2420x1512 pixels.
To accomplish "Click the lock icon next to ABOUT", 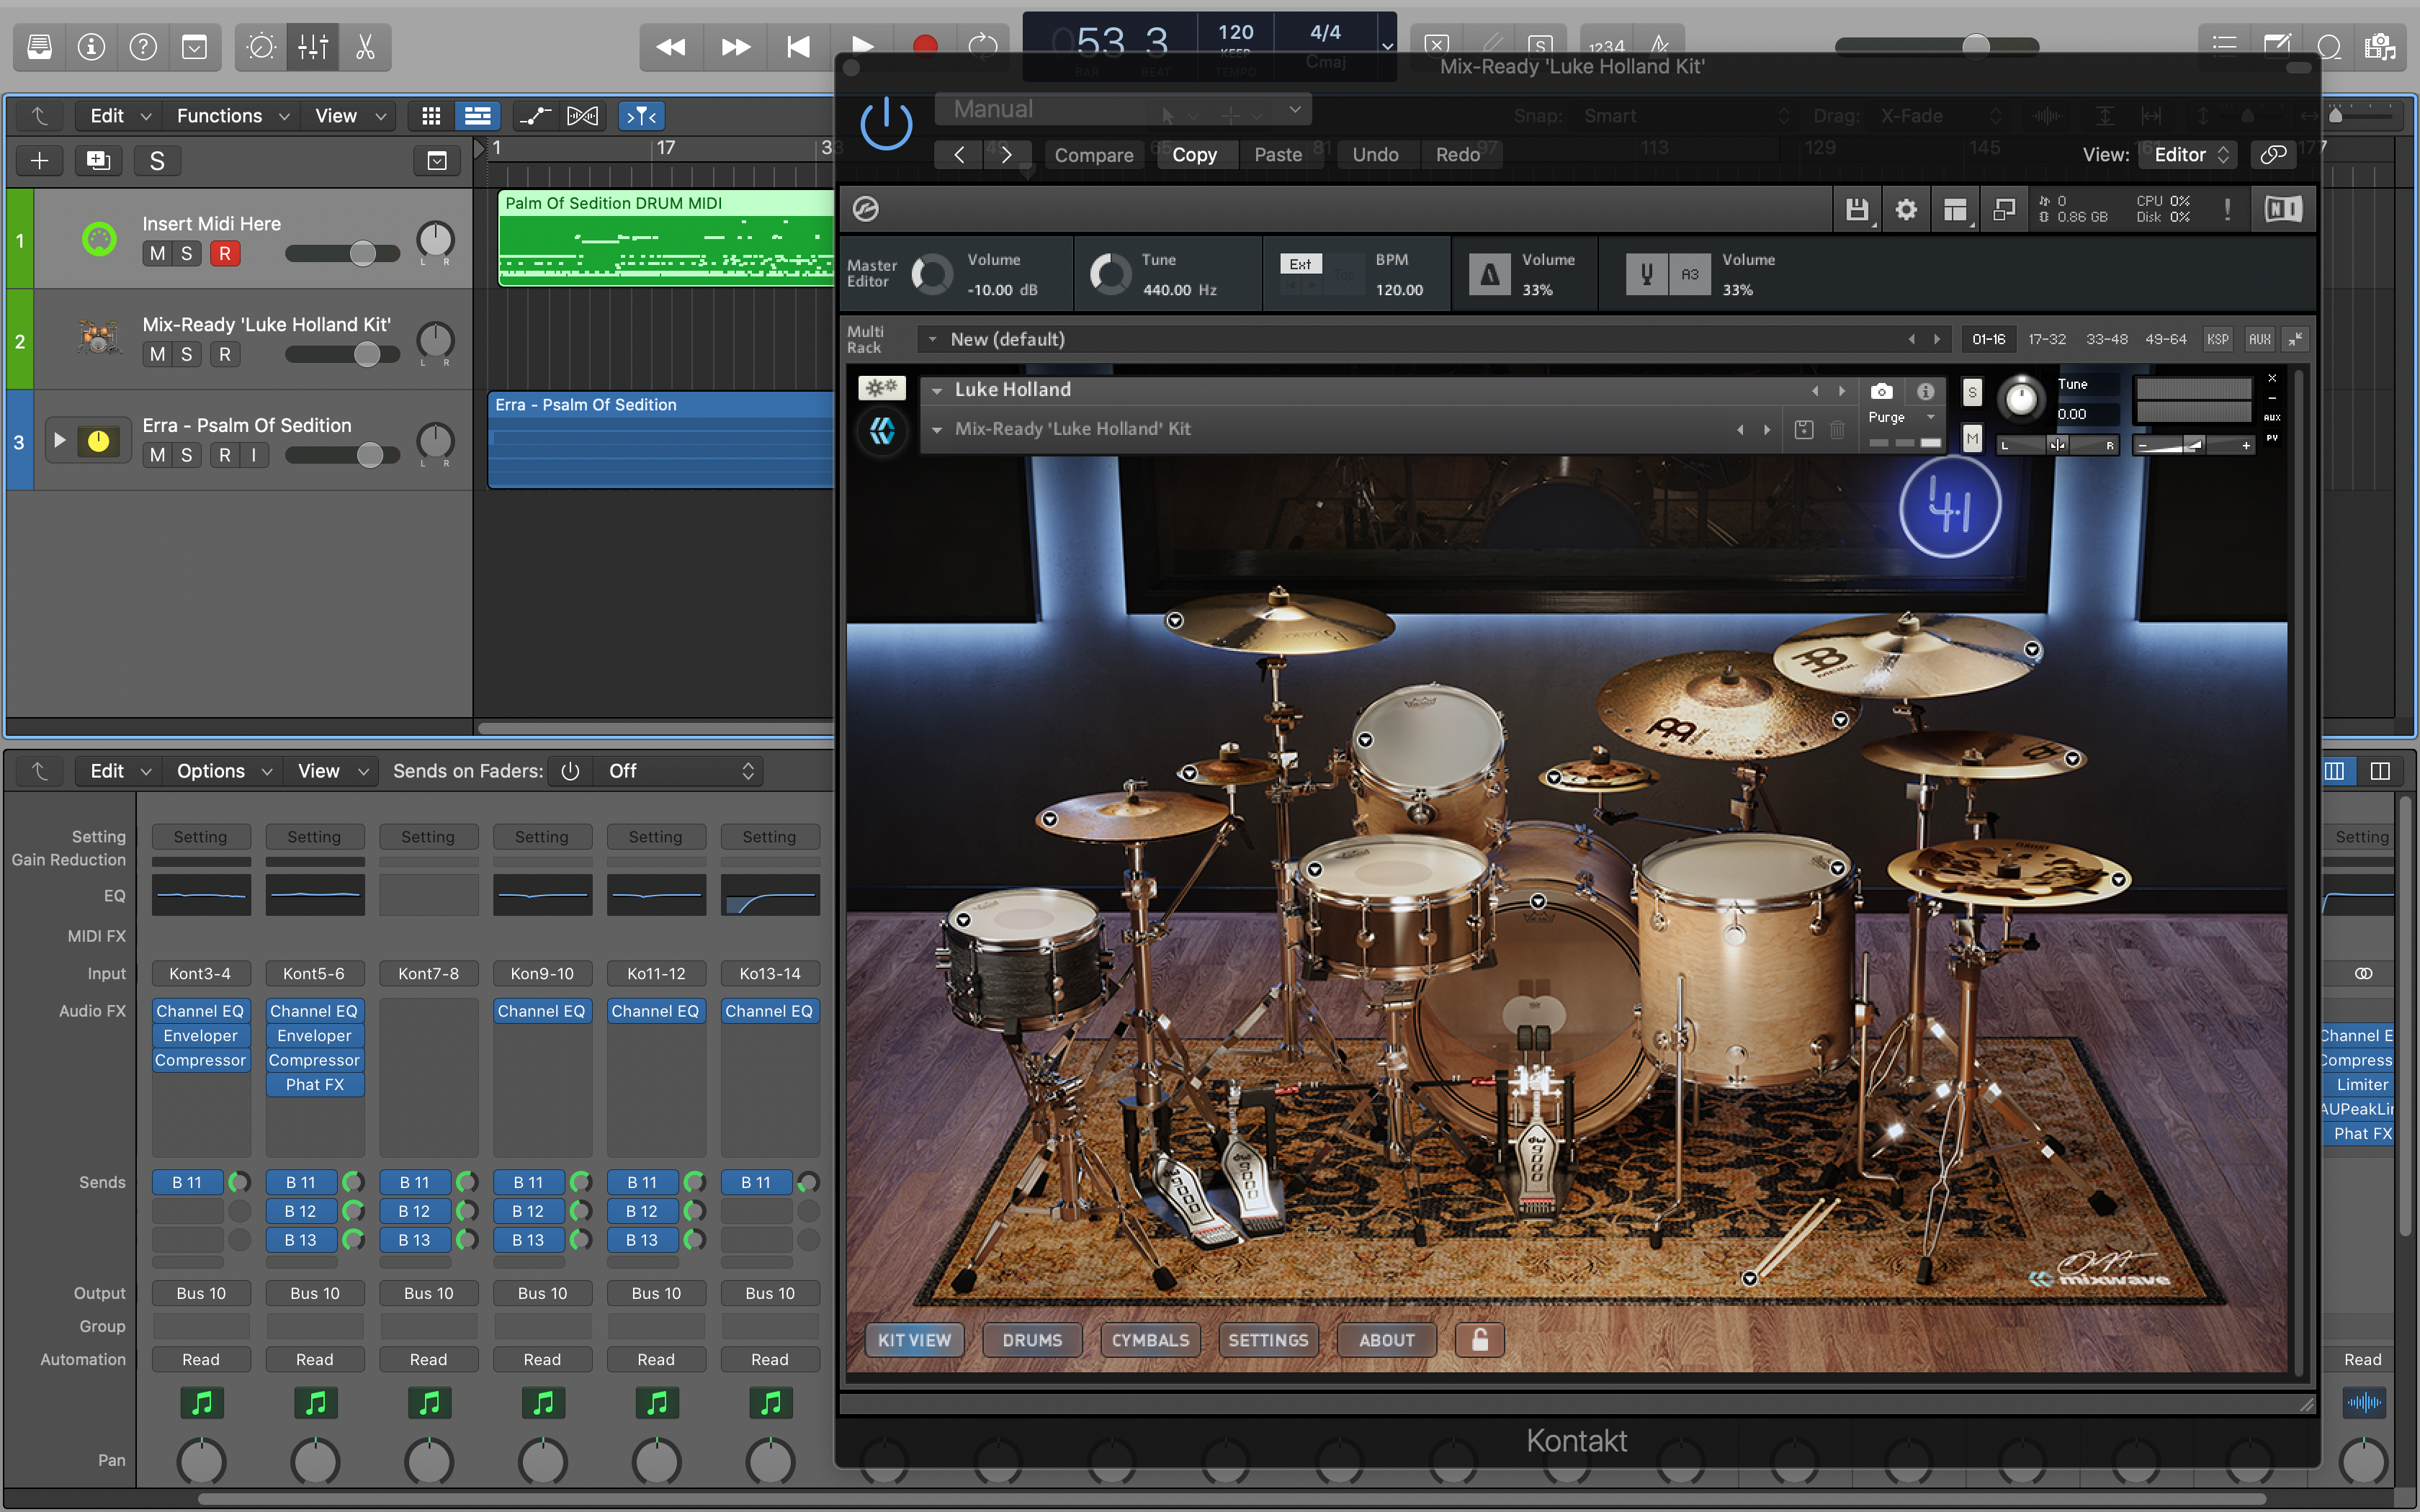I will [1480, 1340].
